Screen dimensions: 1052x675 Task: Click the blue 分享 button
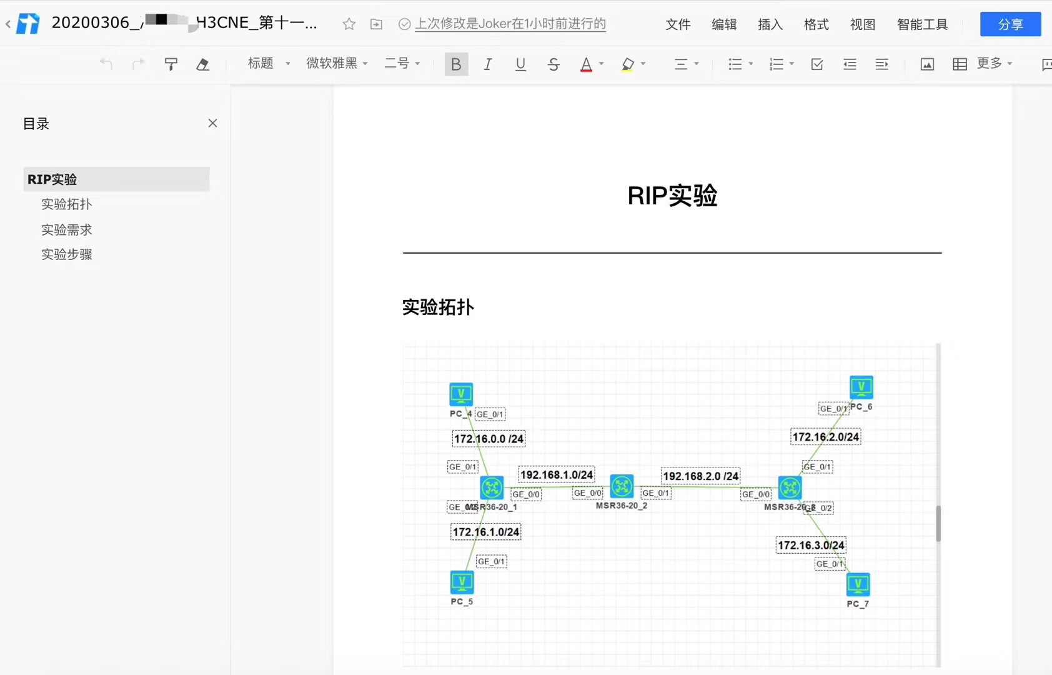(x=1010, y=24)
